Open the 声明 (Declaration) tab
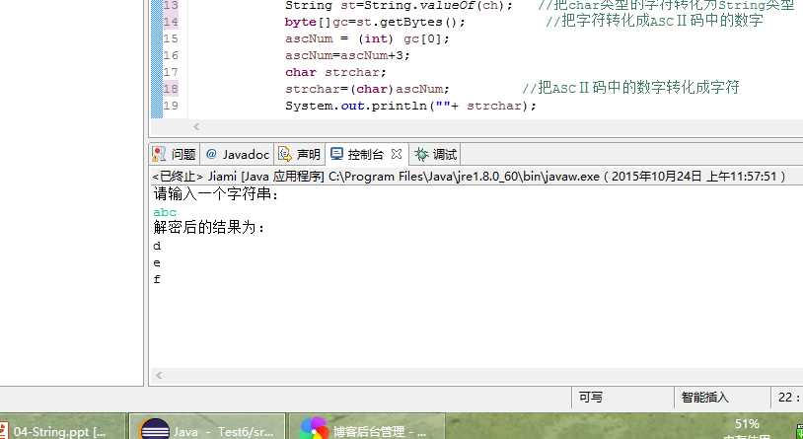The height and width of the screenshot is (439, 803). click(x=300, y=154)
